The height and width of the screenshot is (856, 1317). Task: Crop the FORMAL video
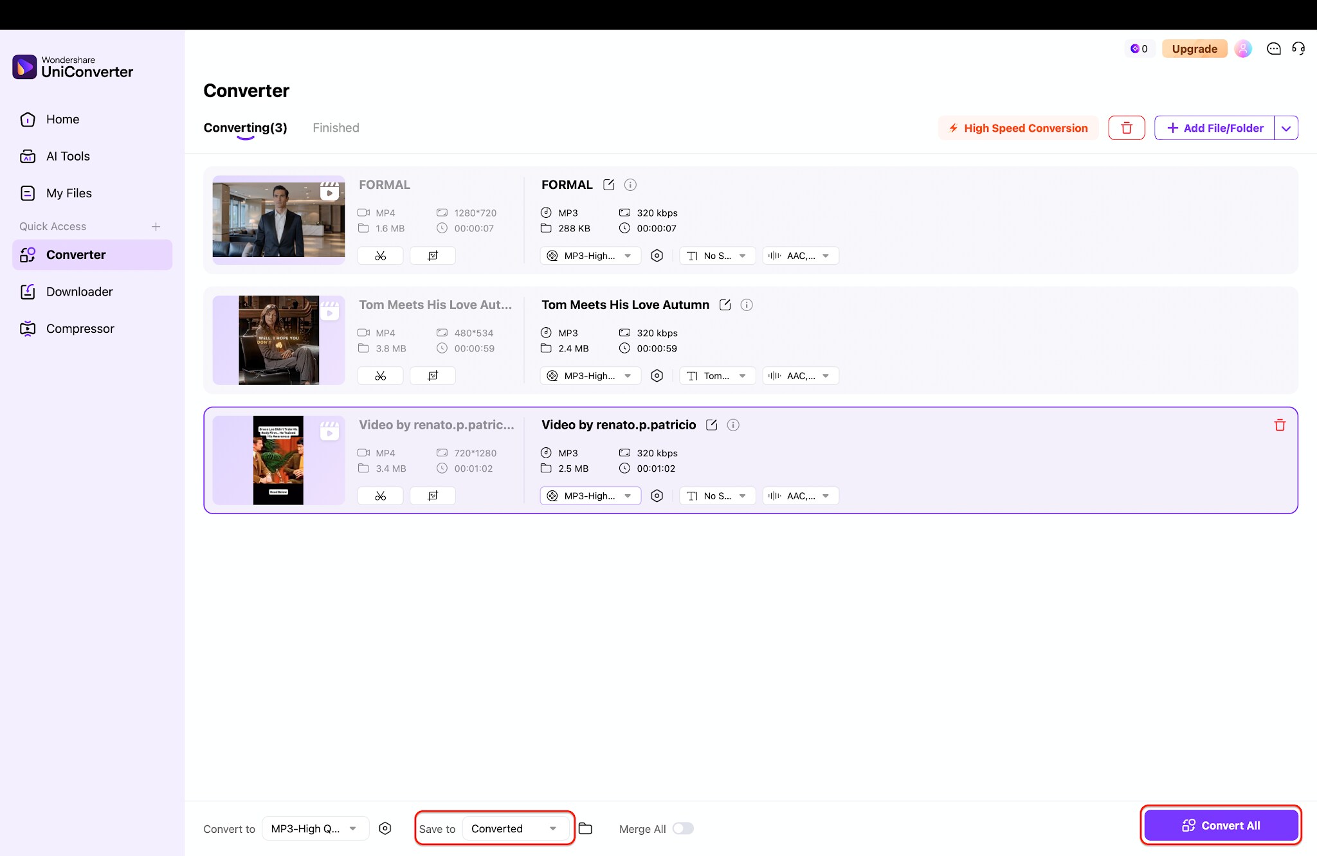[433, 256]
